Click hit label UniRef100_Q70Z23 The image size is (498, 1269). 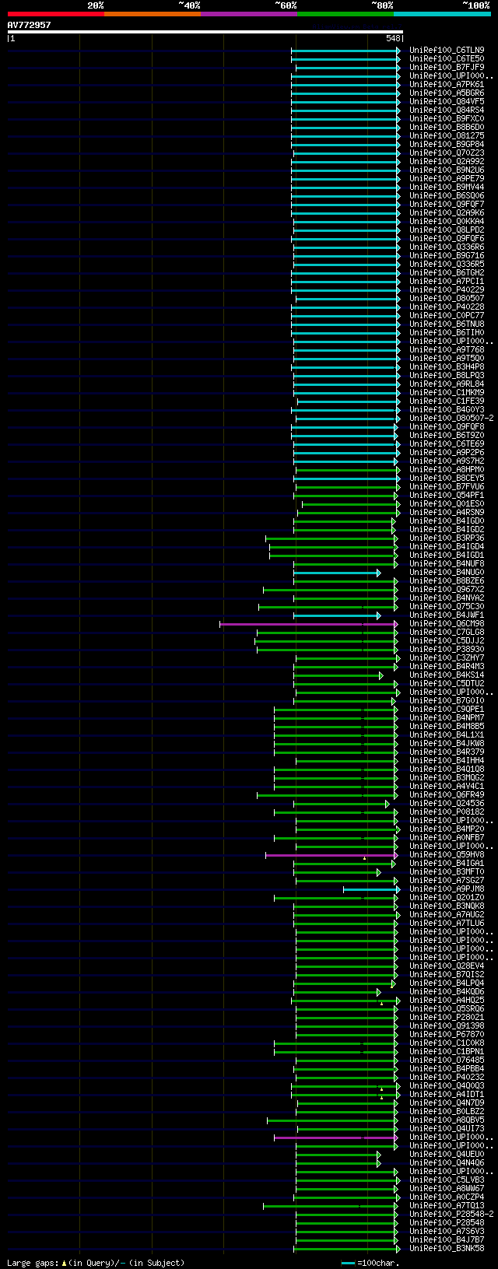point(447,152)
